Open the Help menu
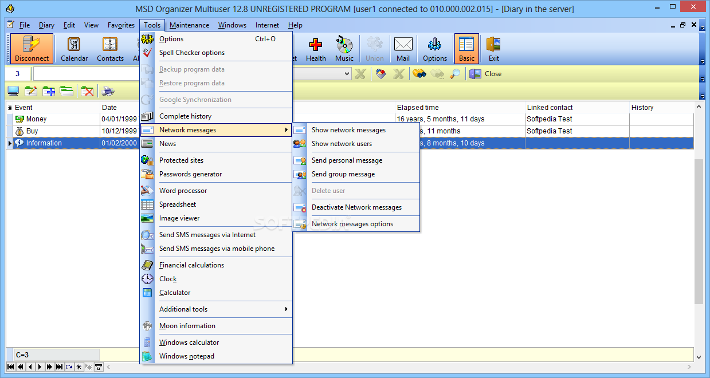 295,25
